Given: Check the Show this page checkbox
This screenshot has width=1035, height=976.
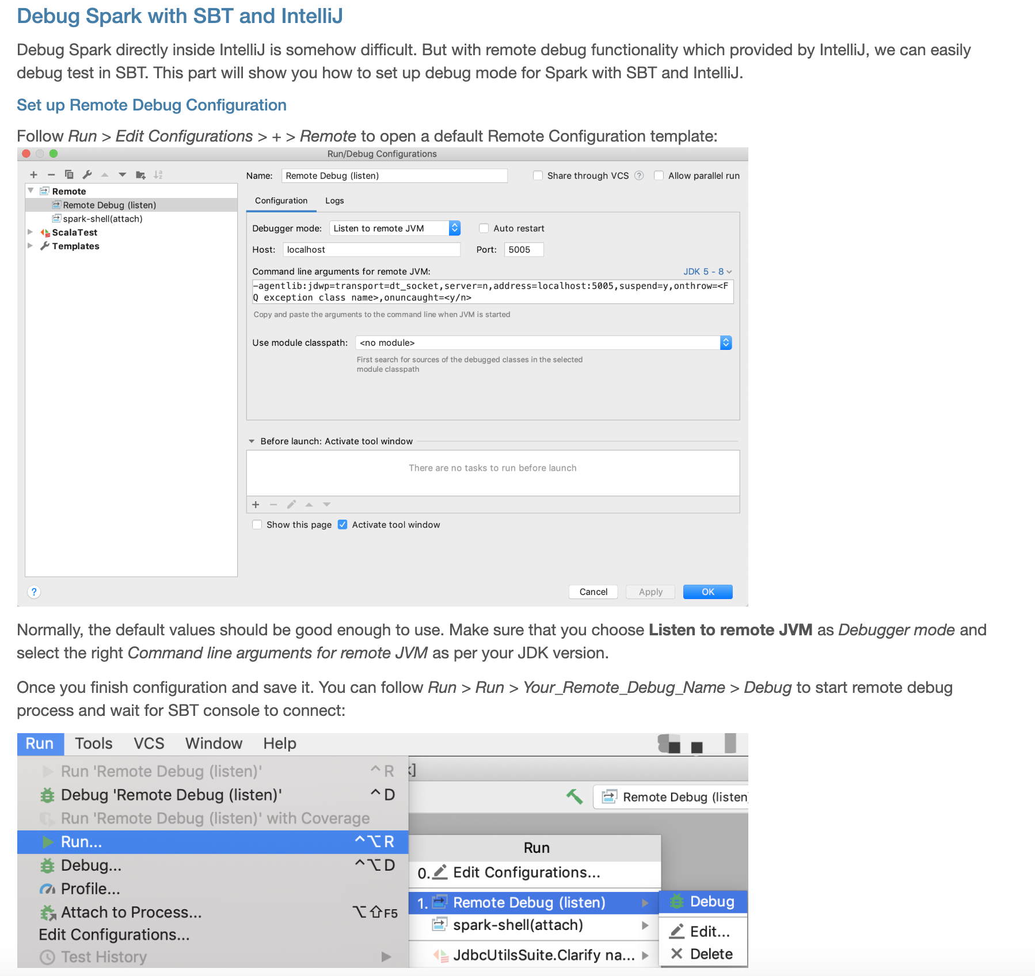Looking at the screenshot, I should [257, 525].
